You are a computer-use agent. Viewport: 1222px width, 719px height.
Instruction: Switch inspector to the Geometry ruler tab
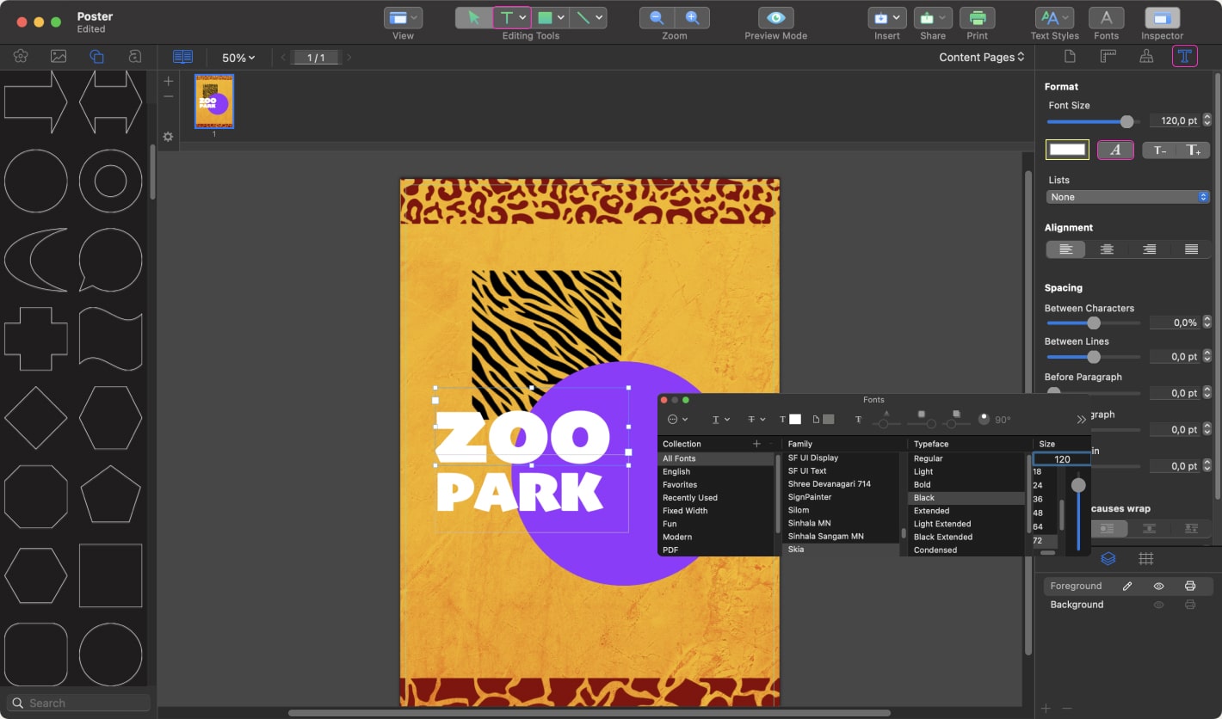1108,56
